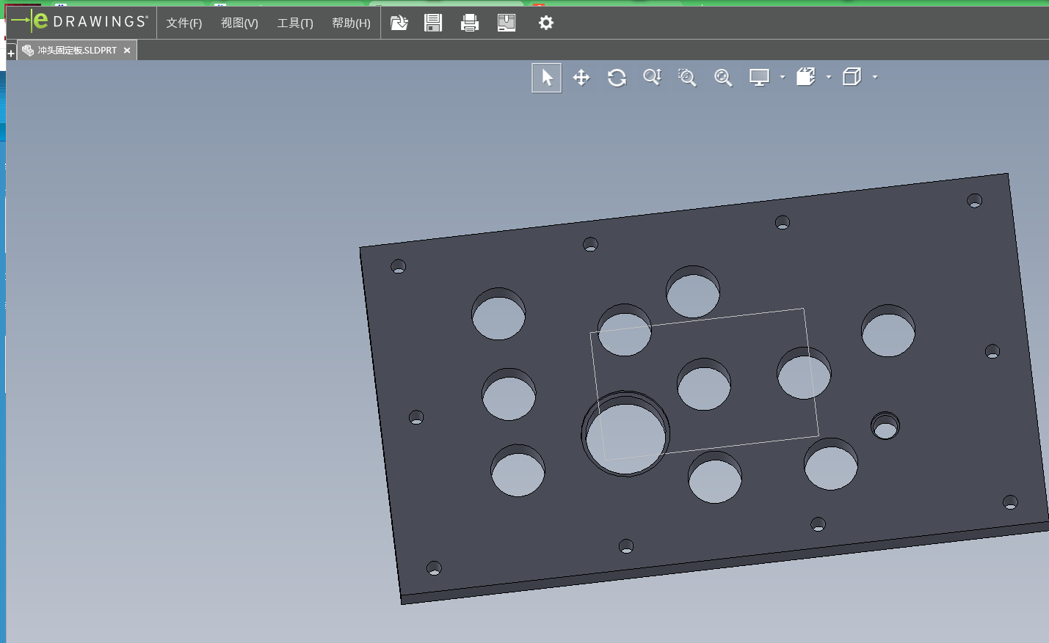Print the drawing using the printer icon
This screenshot has width=1049, height=643.
point(470,23)
